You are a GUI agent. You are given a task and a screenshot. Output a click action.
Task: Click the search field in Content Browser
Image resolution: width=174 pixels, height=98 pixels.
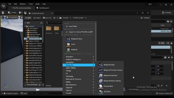click(54, 23)
